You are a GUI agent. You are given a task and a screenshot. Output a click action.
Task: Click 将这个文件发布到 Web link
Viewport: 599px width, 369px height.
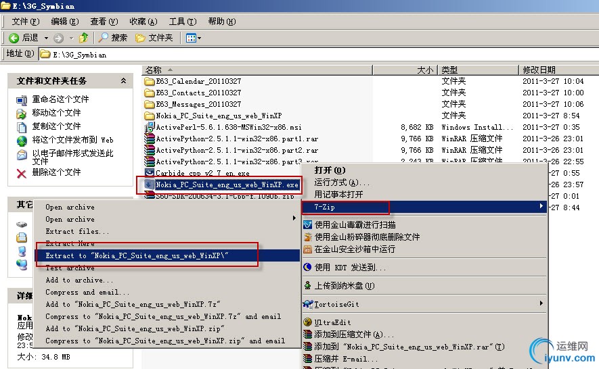pos(72,140)
